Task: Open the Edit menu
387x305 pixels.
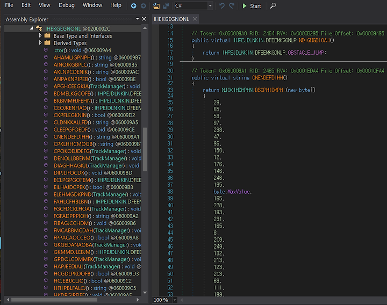Action: 26,5
